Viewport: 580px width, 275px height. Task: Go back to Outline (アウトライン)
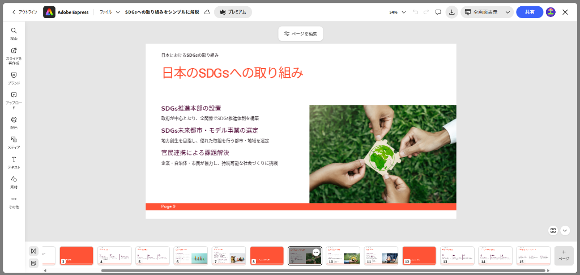[25, 12]
